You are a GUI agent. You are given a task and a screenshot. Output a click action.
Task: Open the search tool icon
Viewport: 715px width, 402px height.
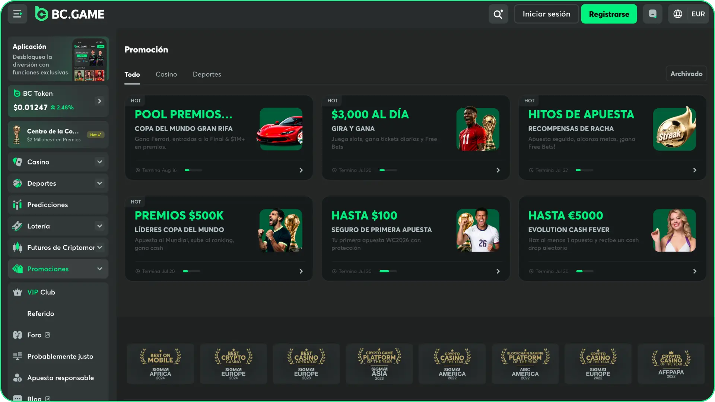click(x=498, y=14)
